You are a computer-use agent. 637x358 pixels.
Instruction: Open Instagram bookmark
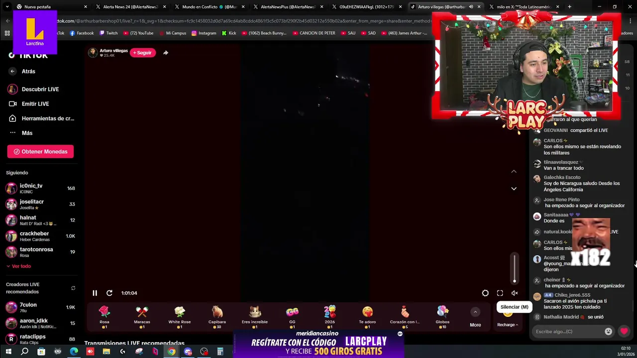pyautogui.click(x=204, y=33)
